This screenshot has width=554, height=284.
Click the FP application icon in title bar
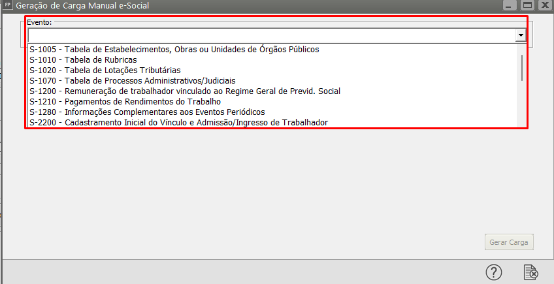click(x=8, y=6)
